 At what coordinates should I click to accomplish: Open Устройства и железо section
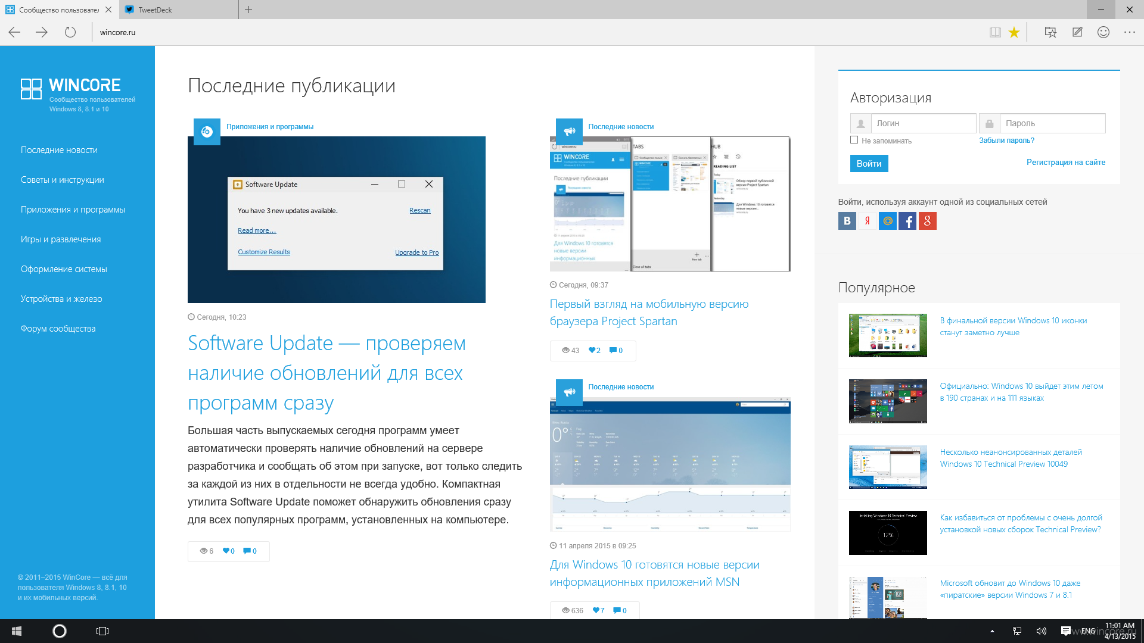tap(61, 299)
